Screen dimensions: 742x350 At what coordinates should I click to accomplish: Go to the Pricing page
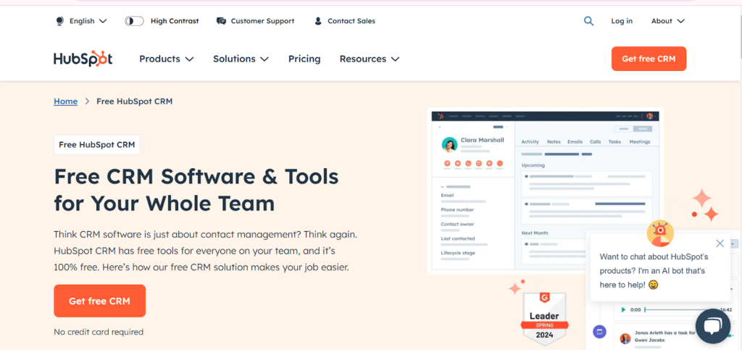[x=304, y=59]
